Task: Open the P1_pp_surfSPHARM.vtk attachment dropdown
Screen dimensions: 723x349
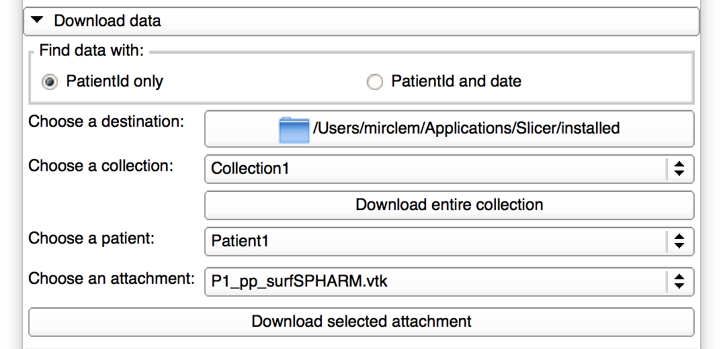Action: click(437, 281)
